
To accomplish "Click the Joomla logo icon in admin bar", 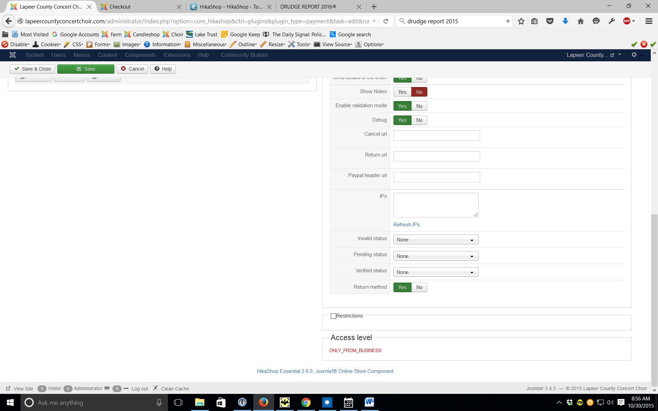I will click(13, 55).
